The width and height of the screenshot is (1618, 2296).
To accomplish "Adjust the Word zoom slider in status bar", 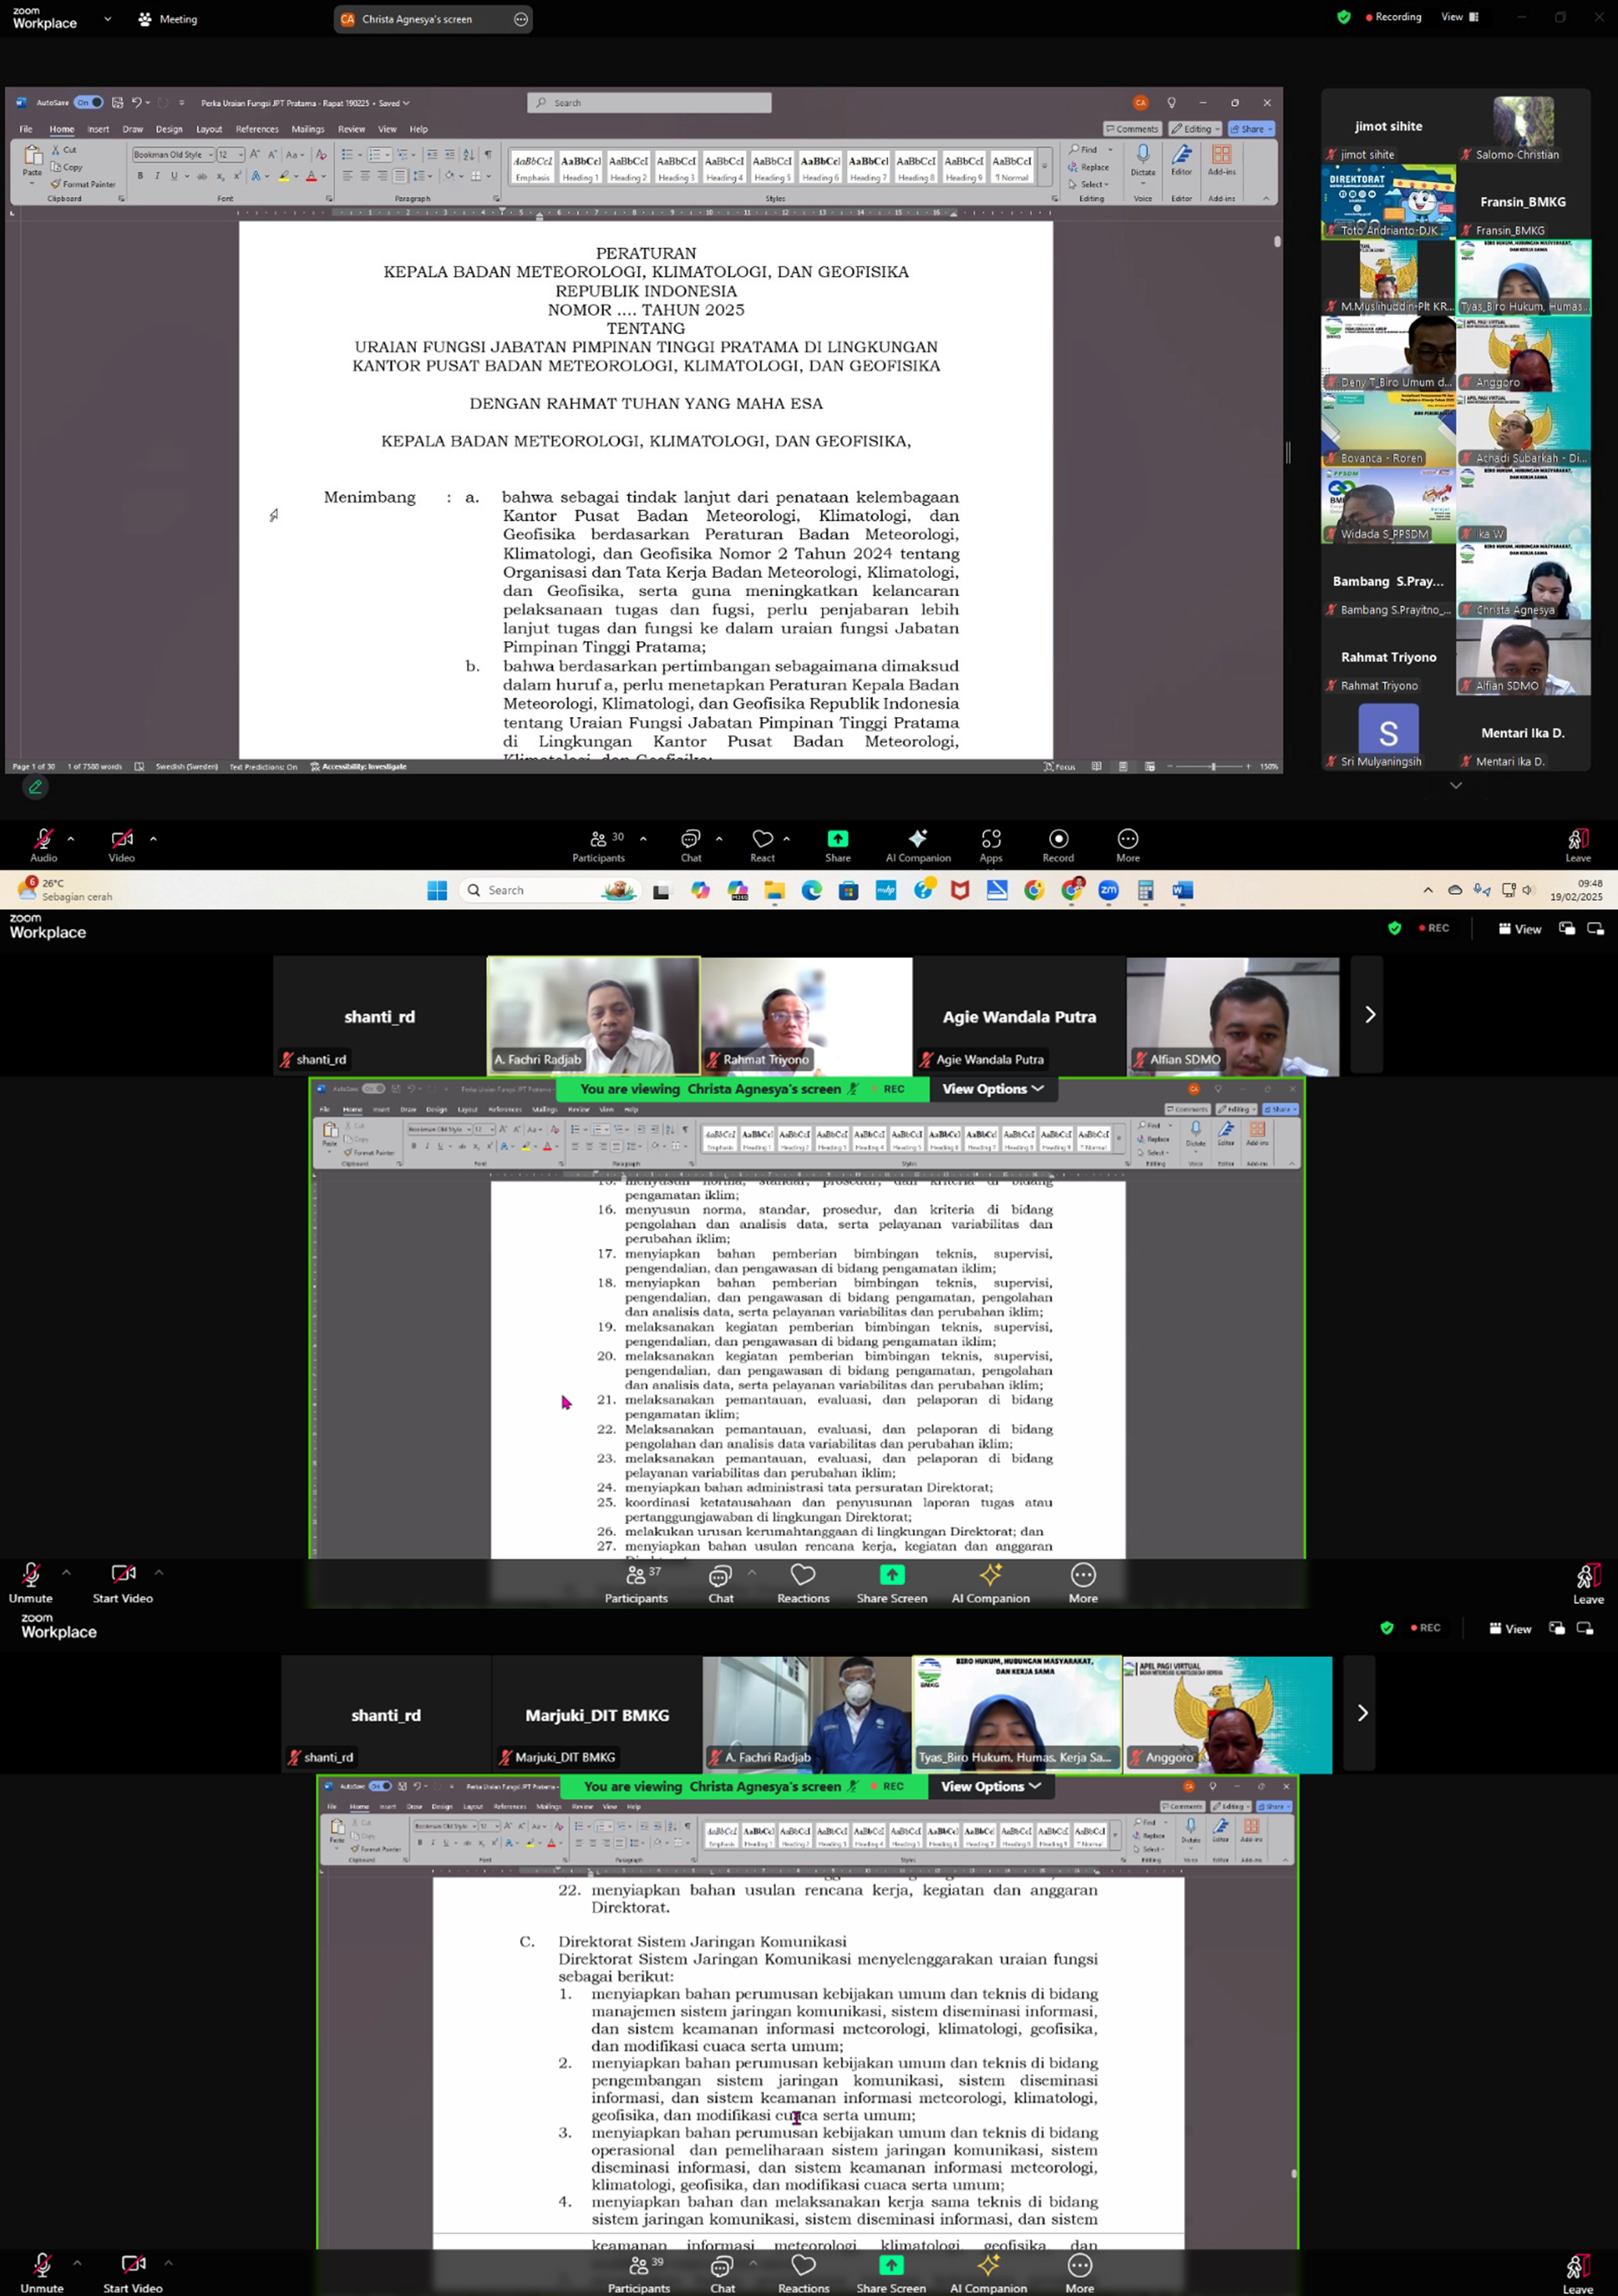I will click(1212, 766).
